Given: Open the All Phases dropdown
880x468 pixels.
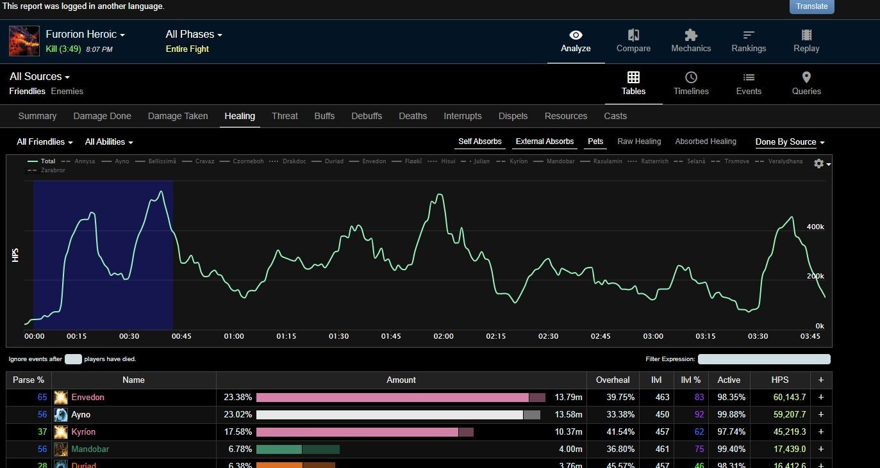Looking at the screenshot, I should pyautogui.click(x=194, y=35).
